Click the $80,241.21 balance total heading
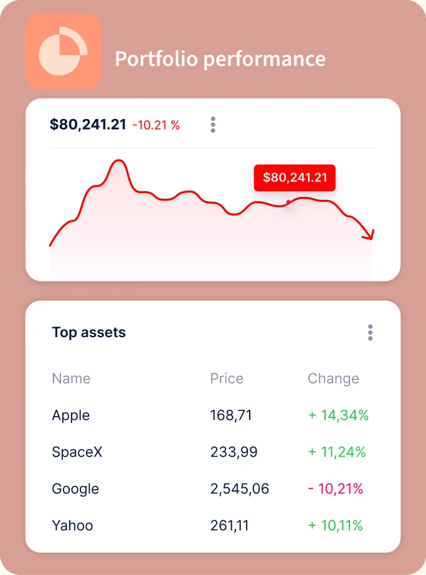426x575 pixels. [x=88, y=125]
